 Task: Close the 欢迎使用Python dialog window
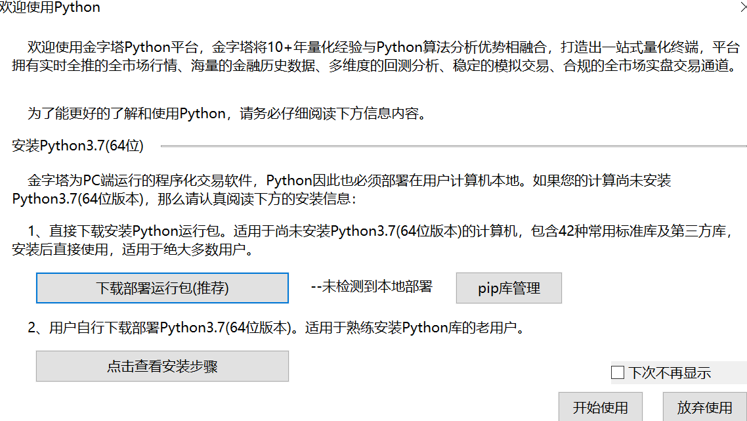[743, 7]
